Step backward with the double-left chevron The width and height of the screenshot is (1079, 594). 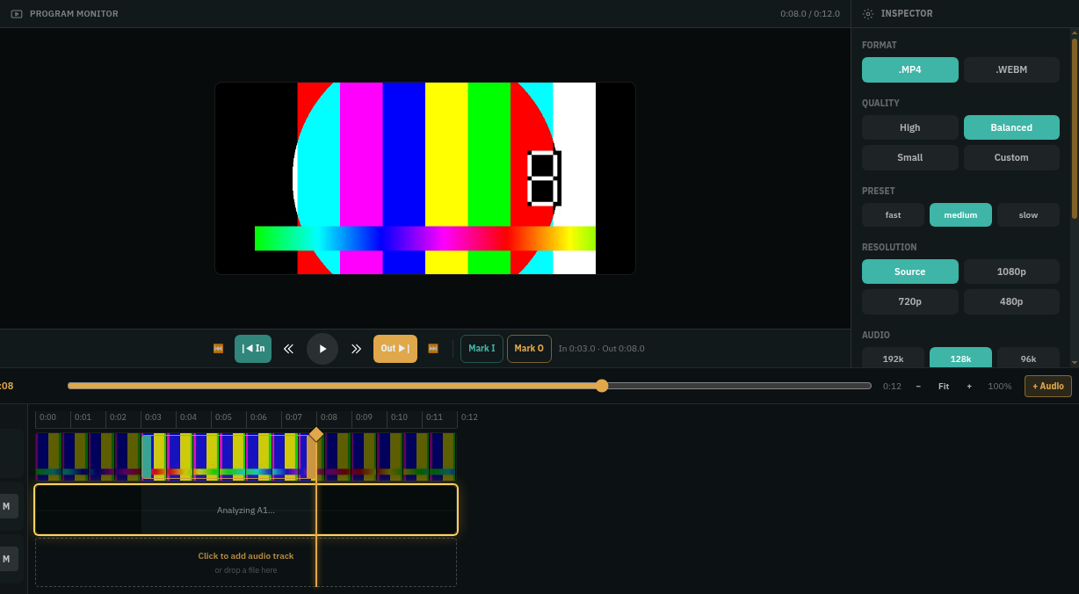pos(288,349)
